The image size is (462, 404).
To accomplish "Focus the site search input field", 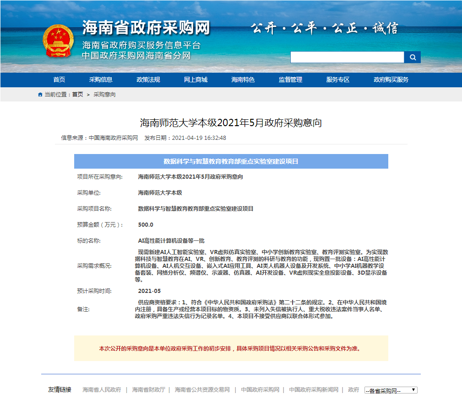I will click(347, 57).
